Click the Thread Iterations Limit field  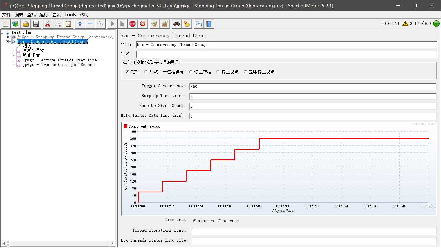click(314, 231)
